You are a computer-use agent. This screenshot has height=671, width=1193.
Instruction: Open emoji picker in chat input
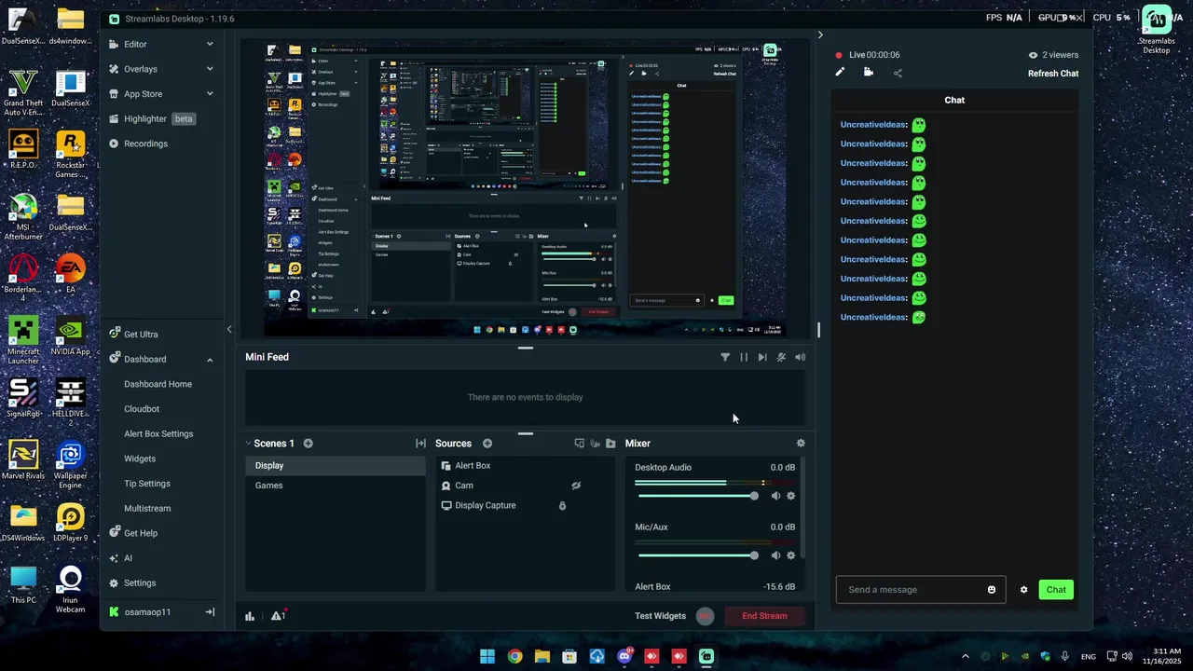coord(992,590)
